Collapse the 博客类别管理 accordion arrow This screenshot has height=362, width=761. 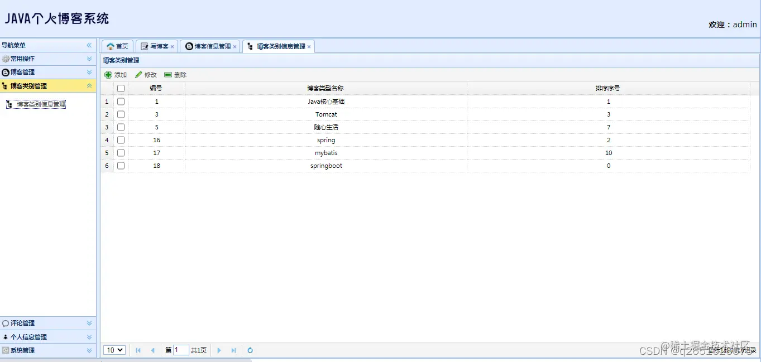[89, 86]
